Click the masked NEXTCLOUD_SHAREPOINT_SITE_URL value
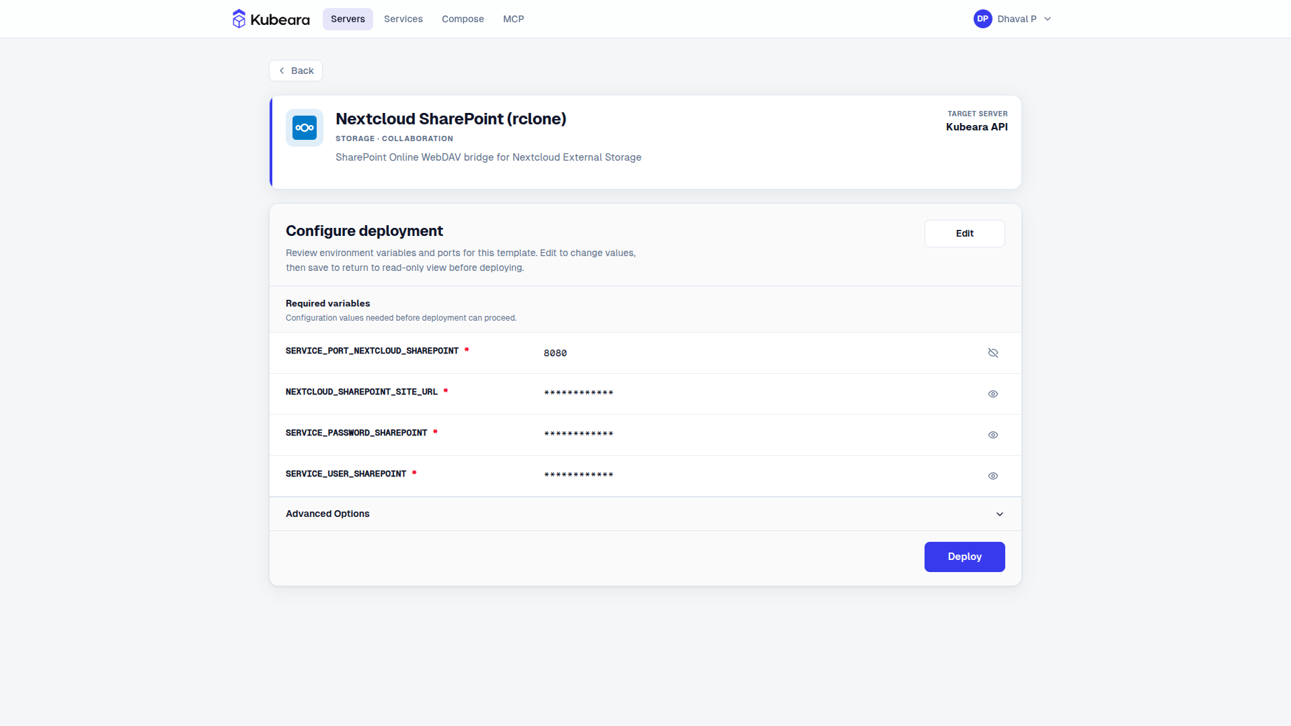This screenshot has width=1291, height=726. [x=579, y=393]
